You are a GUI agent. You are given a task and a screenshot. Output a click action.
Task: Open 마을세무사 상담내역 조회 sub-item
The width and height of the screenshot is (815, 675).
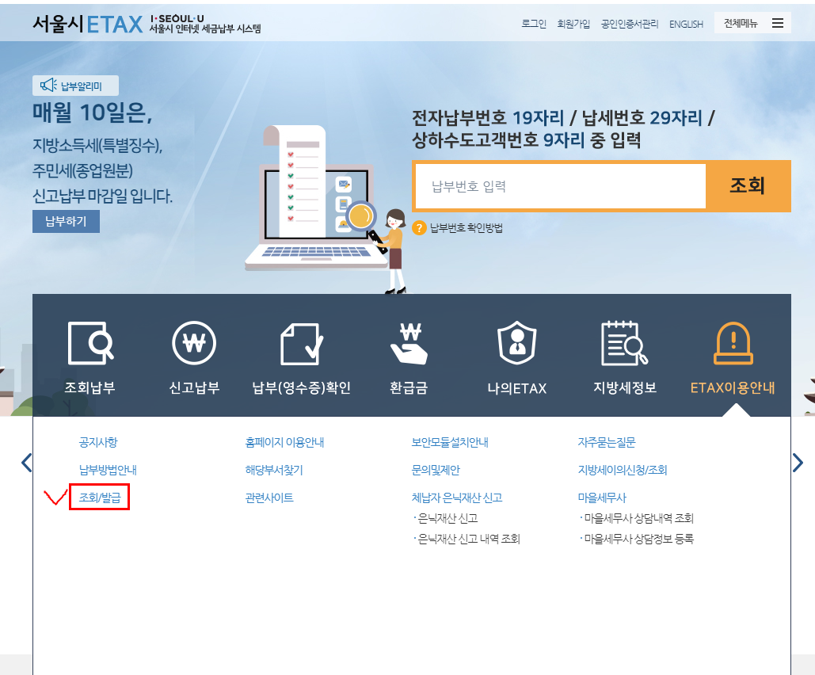click(x=639, y=518)
